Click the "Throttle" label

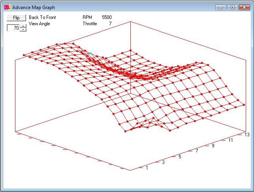(90, 24)
